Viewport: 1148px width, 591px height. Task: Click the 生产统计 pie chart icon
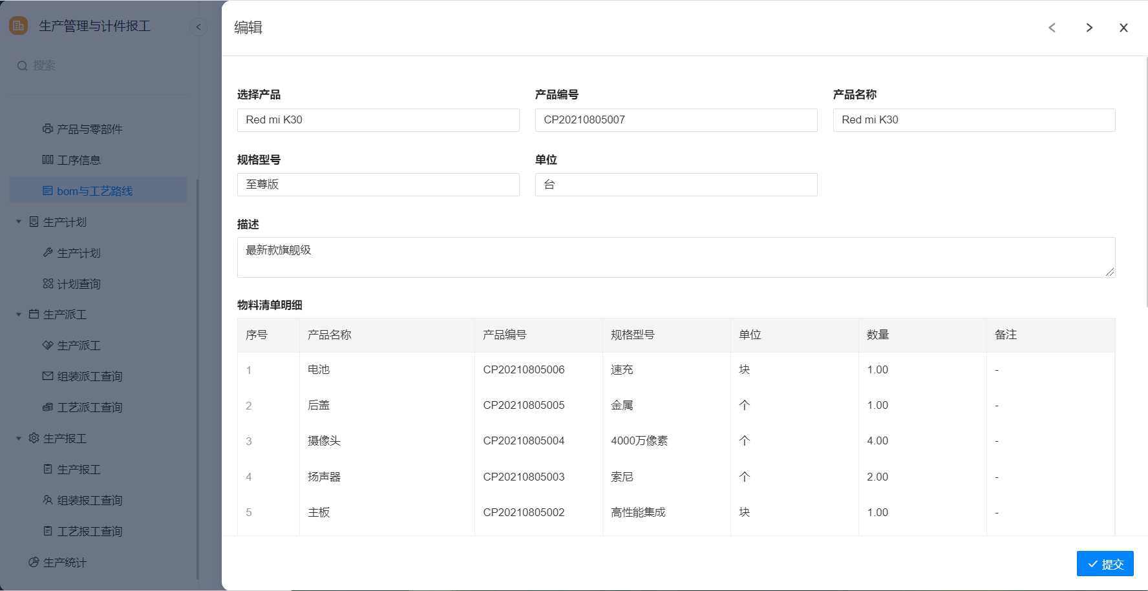pyautogui.click(x=34, y=562)
